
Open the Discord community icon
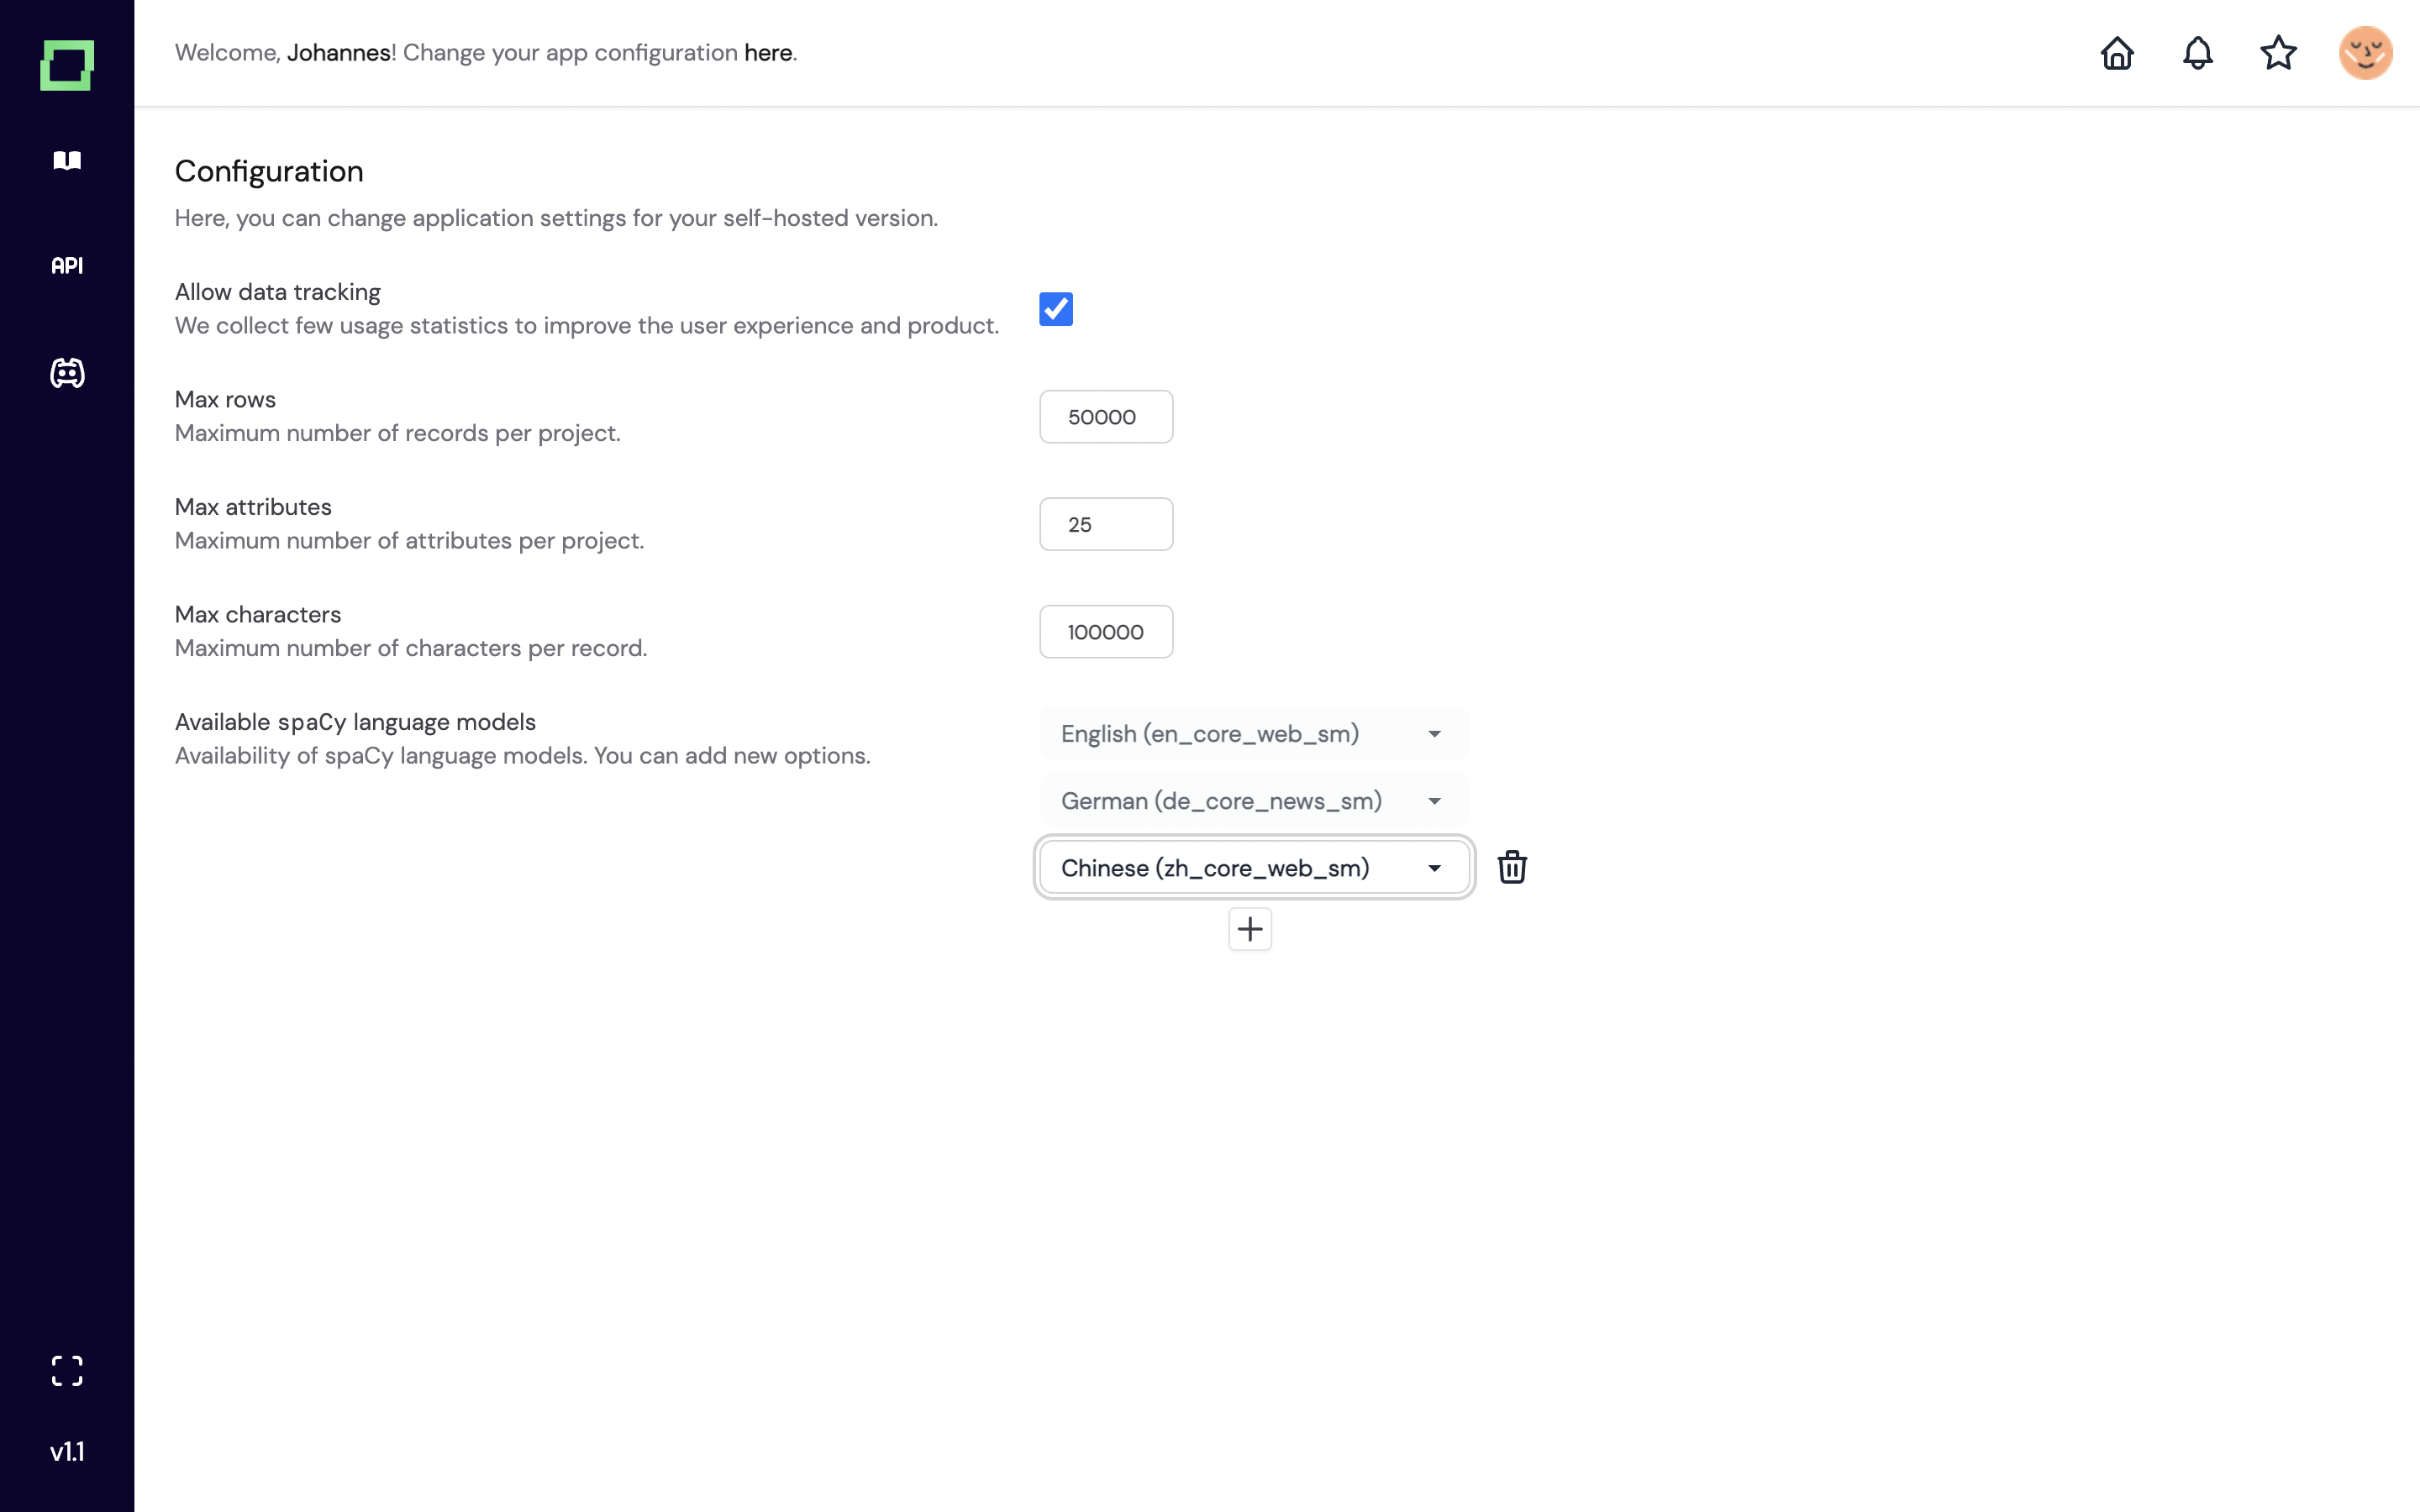[67, 373]
